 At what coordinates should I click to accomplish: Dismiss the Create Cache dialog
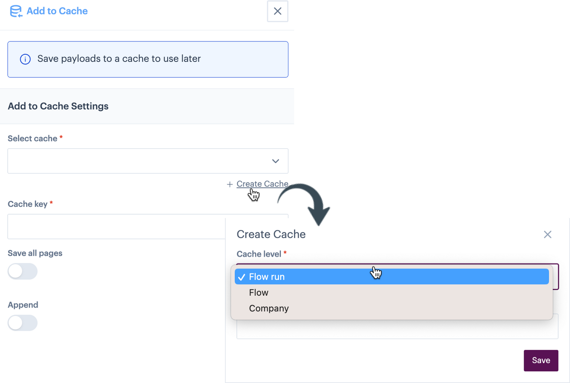click(x=548, y=234)
